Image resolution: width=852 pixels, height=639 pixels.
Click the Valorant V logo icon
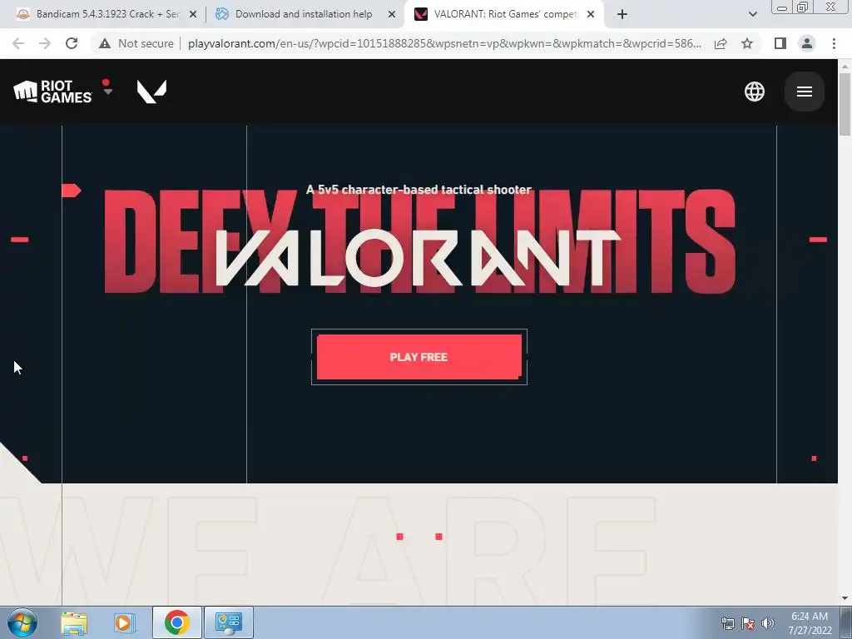coord(151,92)
